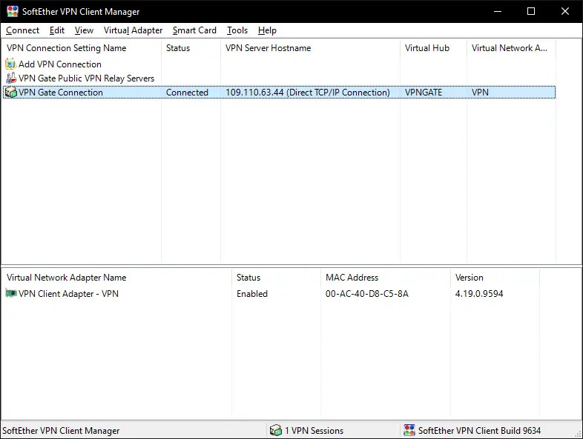The image size is (583, 439).
Task: Open the Smart Card menu
Action: pos(194,30)
